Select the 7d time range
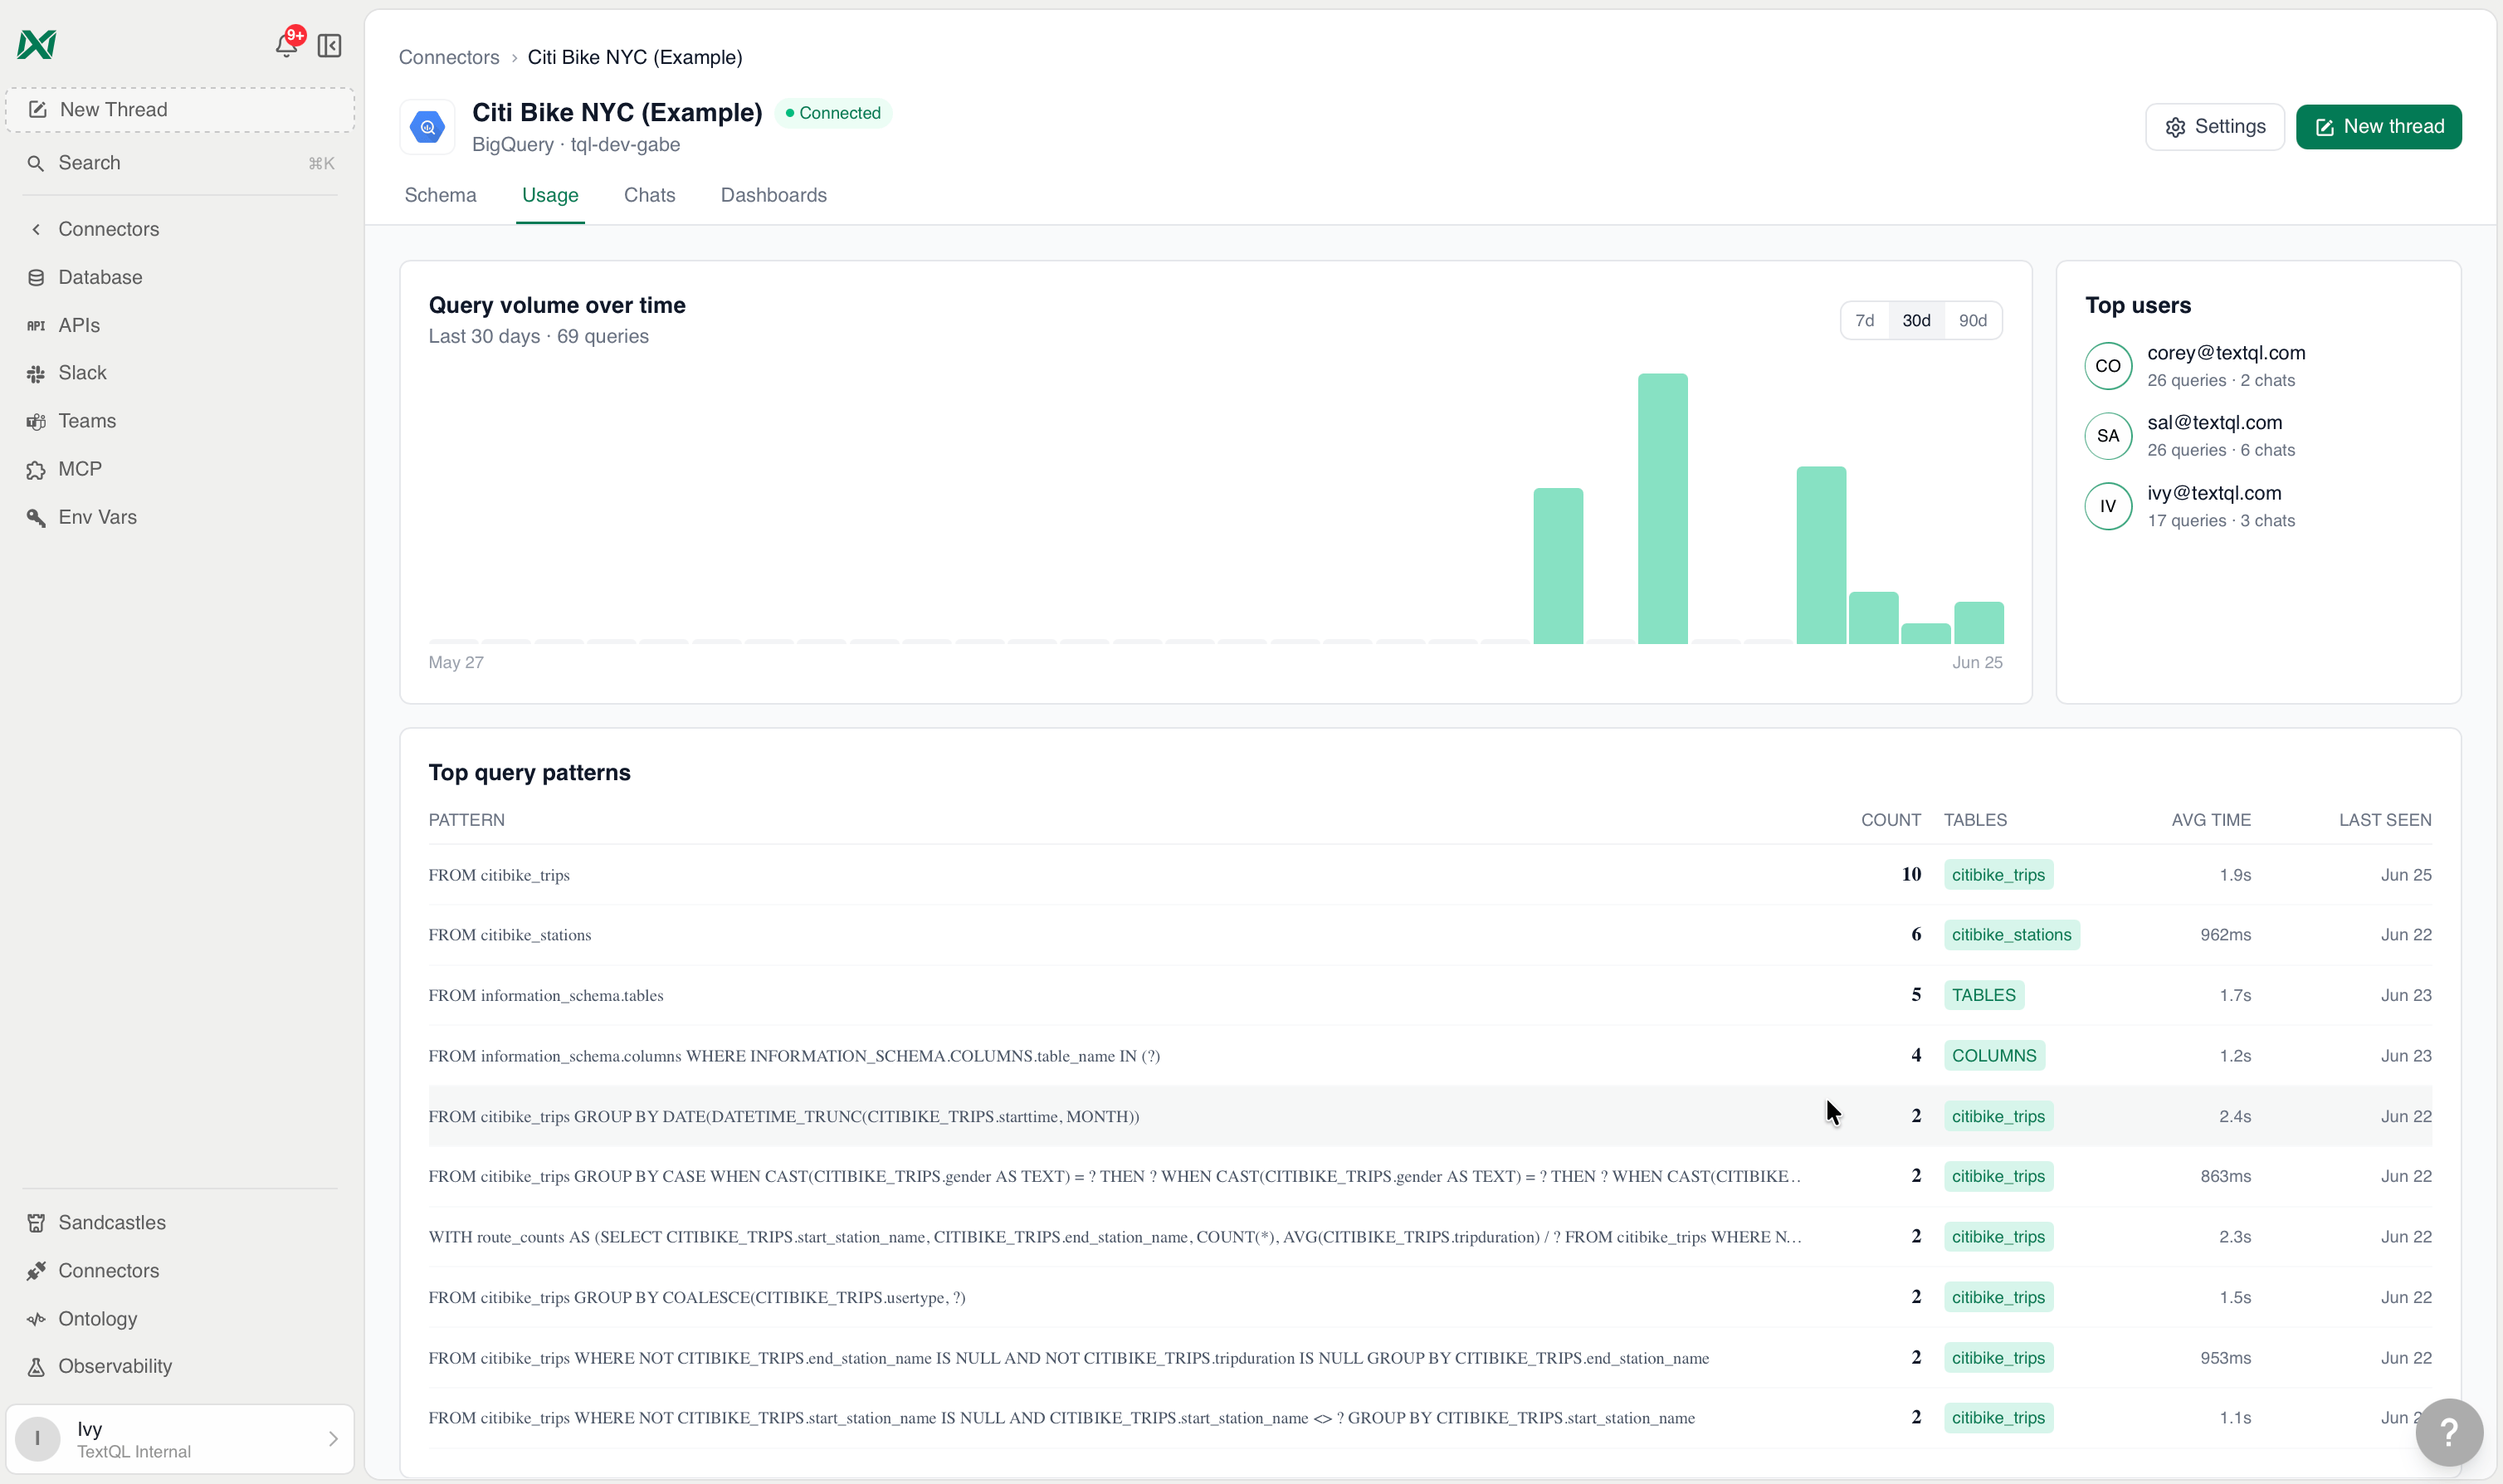2503x1484 pixels. point(1864,320)
